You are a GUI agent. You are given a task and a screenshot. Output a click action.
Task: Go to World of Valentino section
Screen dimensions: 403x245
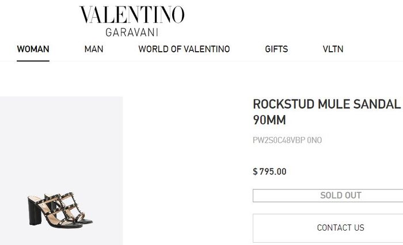184,49
